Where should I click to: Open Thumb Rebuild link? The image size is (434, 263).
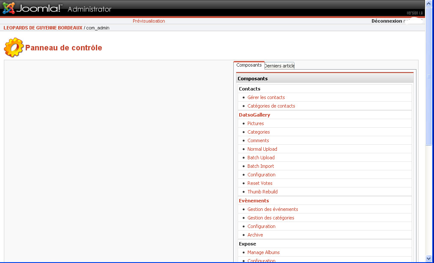(x=262, y=192)
